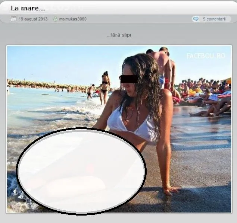
Task: Click the user icon next to maimukas3000
Action: pyautogui.click(x=55, y=19)
